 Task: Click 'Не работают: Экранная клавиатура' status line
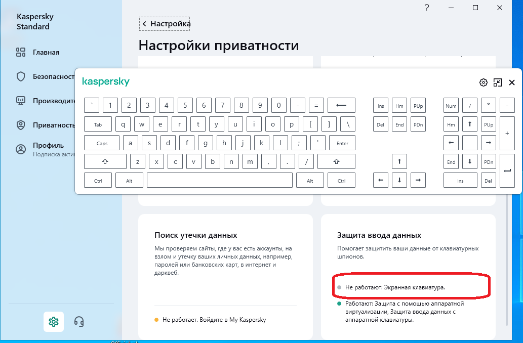pyautogui.click(x=395, y=287)
